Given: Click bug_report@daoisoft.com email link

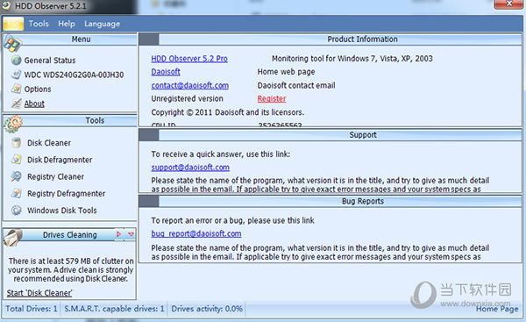Looking at the screenshot, I should tap(196, 233).
